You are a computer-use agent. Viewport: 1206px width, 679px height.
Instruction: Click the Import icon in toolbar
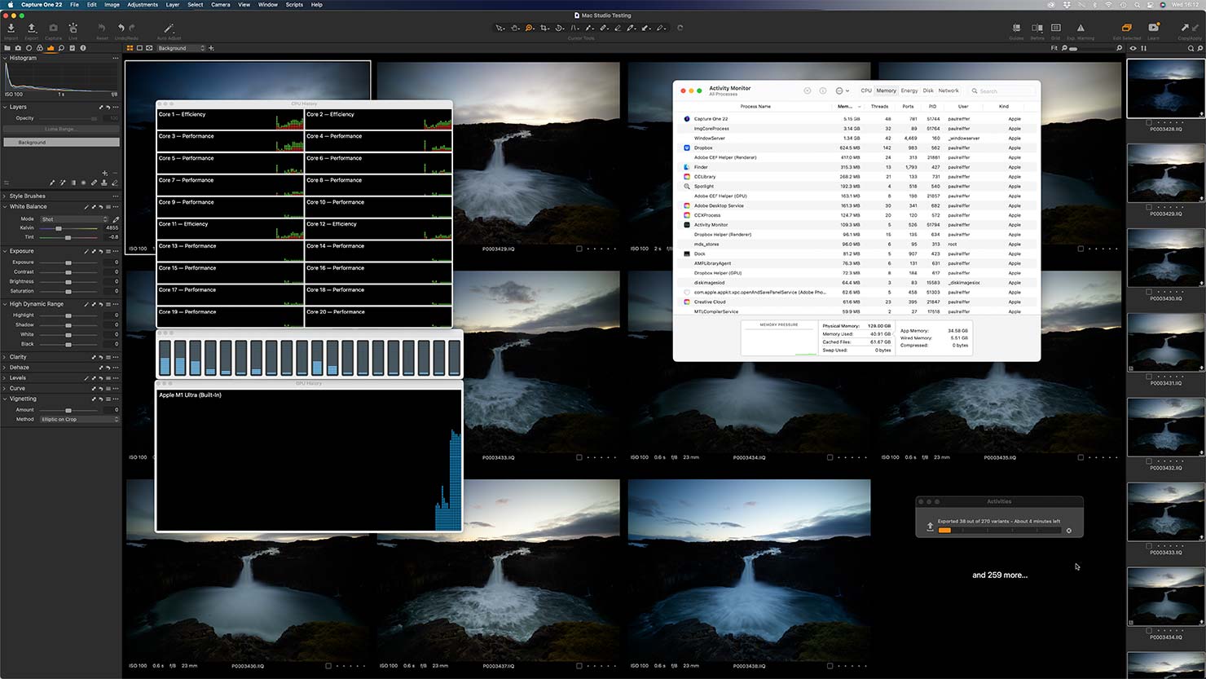pyautogui.click(x=11, y=29)
